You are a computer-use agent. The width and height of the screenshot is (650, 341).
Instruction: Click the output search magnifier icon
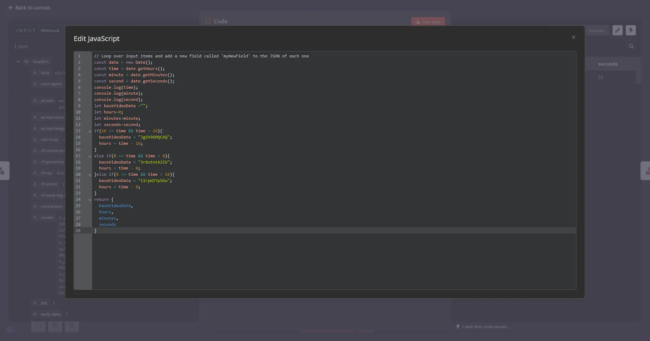pos(631,46)
